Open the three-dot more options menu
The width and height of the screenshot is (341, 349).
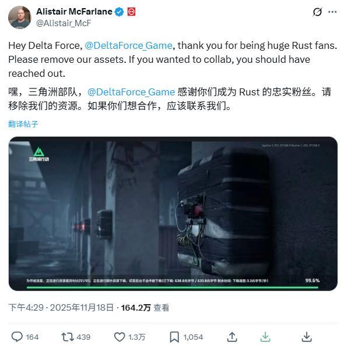(x=332, y=12)
